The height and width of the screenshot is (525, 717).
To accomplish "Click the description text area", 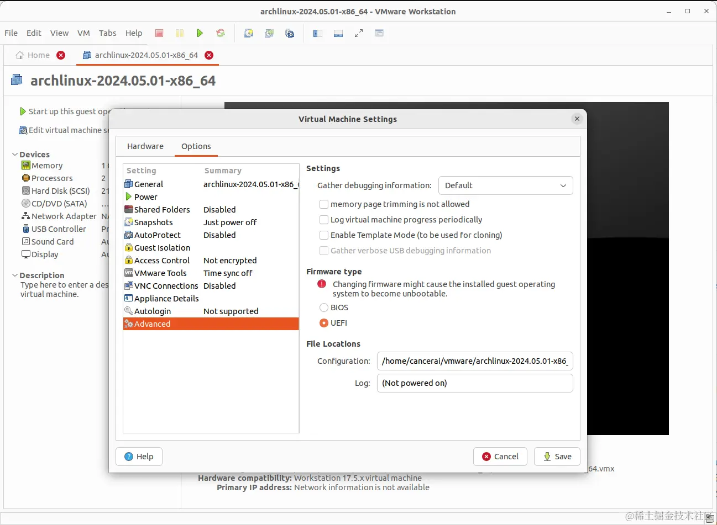I will pyautogui.click(x=65, y=290).
